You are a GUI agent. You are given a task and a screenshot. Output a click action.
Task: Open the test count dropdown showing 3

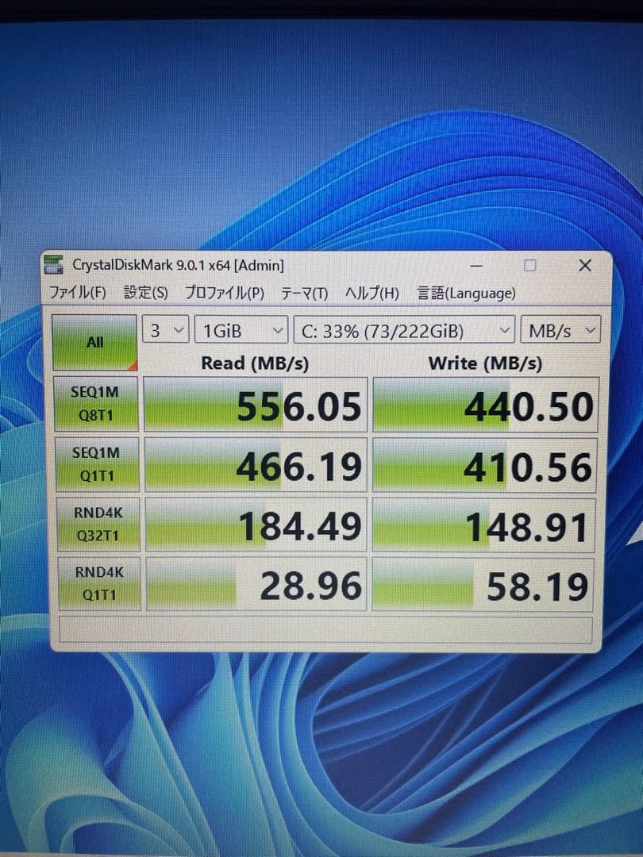[x=165, y=330]
